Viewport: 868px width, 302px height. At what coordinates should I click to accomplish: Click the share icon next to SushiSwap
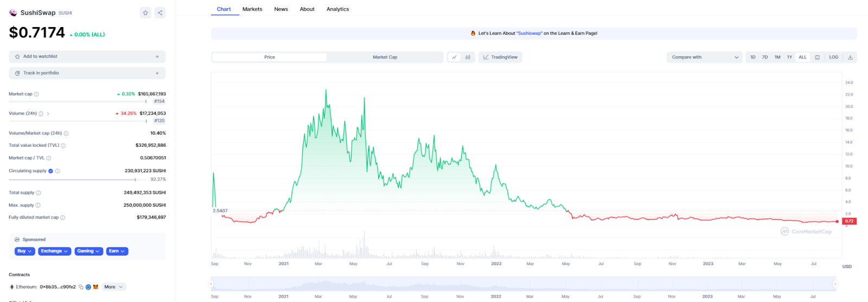tap(160, 12)
